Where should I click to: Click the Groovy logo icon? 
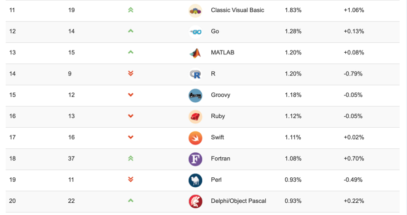(195, 96)
